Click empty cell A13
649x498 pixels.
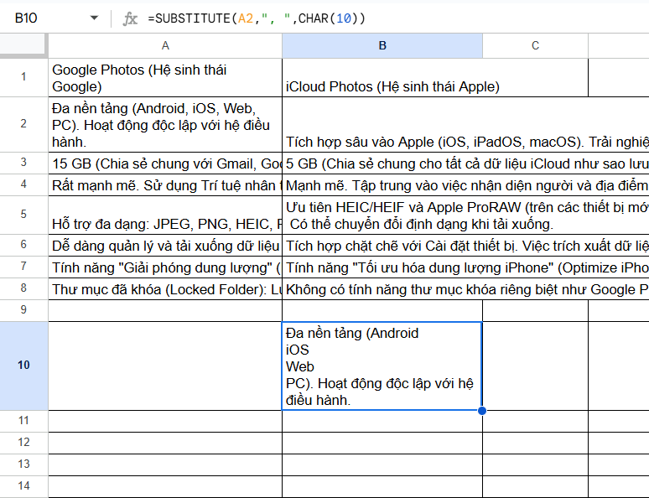(165, 464)
